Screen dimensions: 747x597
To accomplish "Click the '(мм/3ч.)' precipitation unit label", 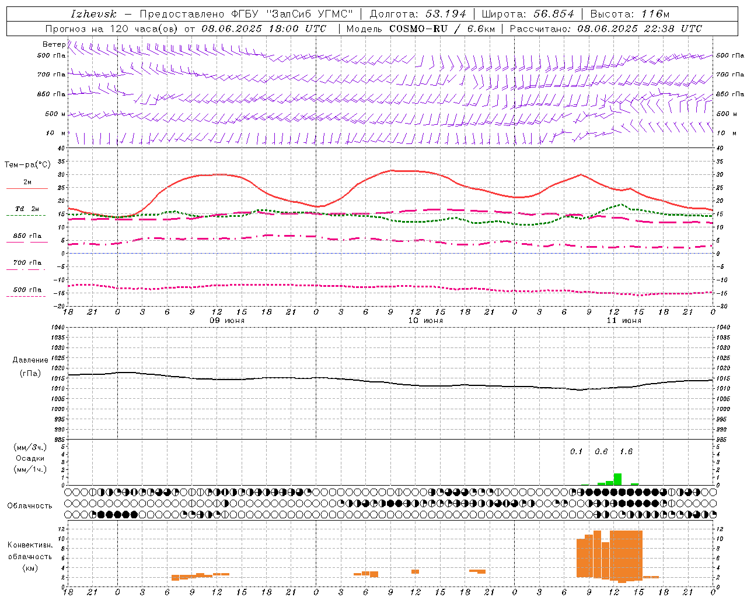I will (30, 447).
